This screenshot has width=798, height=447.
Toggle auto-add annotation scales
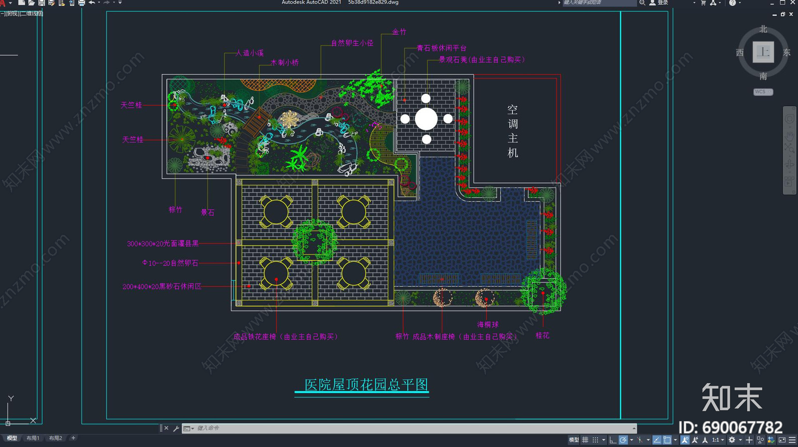[x=695, y=440]
